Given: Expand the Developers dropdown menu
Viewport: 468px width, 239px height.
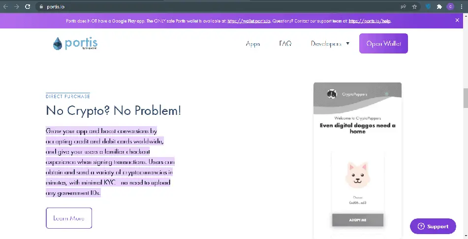Looking at the screenshot, I should click(330, 44).
